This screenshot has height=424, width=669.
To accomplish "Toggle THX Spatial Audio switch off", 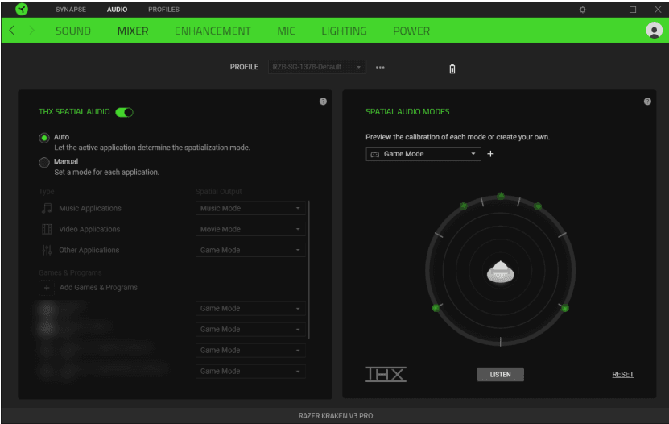I will pos(124,112).
